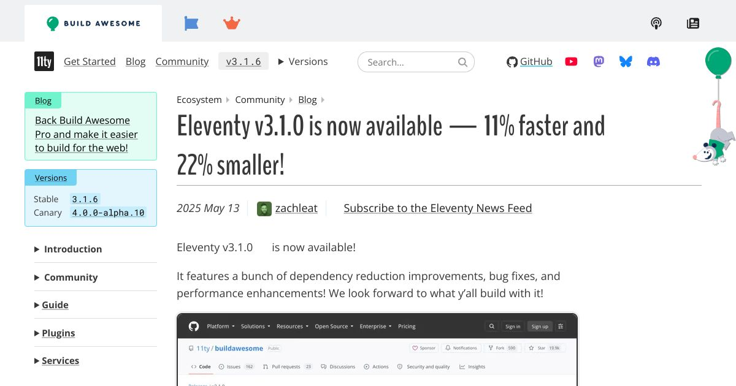This screenshot has width=736, height=386.
Task: Select Pull requests tab in screenshot
Action: 288,366
